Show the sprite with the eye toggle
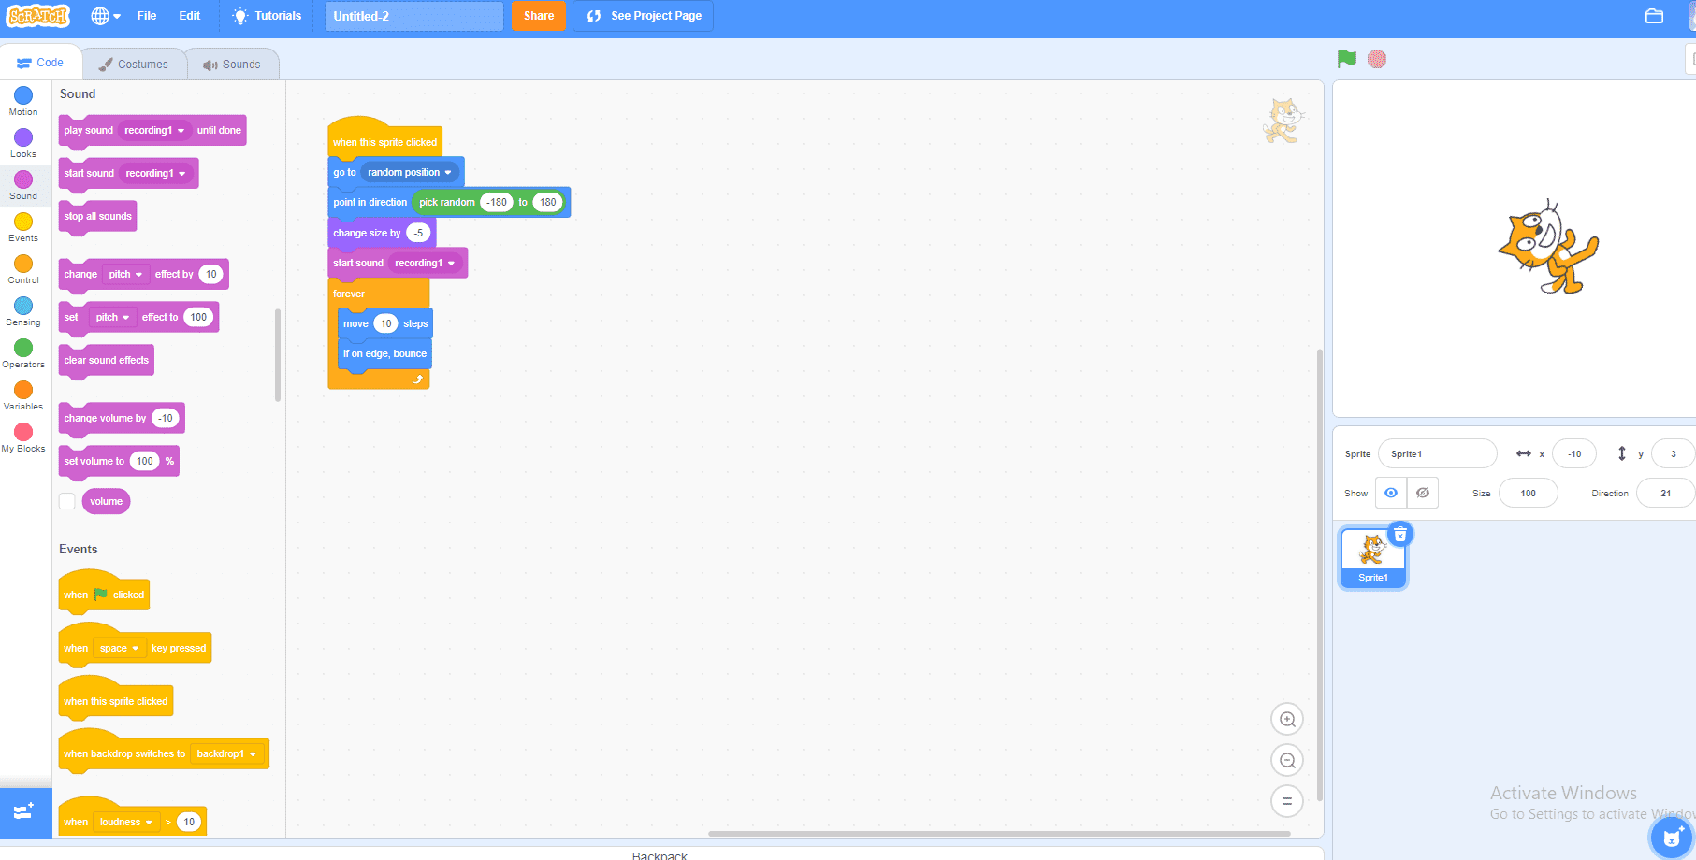 tap(1390, 493)
